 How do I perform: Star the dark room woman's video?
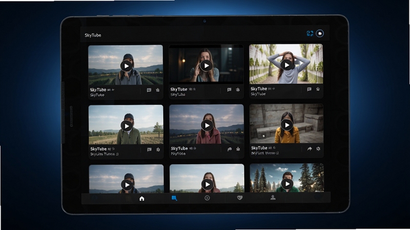point(238,90)
